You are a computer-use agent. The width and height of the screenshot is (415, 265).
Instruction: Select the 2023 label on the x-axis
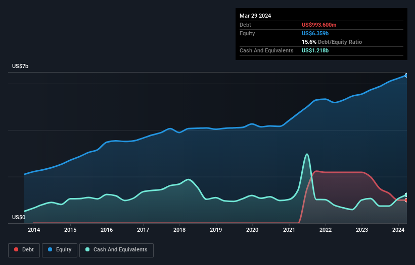362,230
